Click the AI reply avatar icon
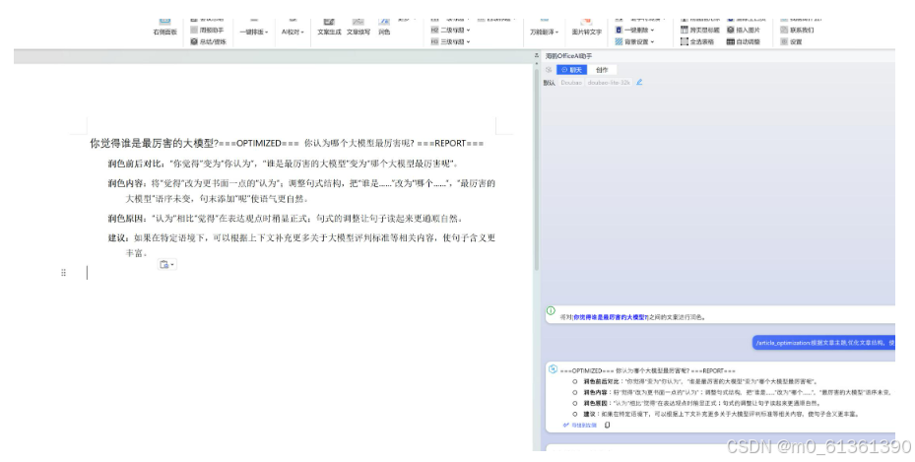This screenshot has height=462, width=915. pyautogui.click(x=553, y=369)
